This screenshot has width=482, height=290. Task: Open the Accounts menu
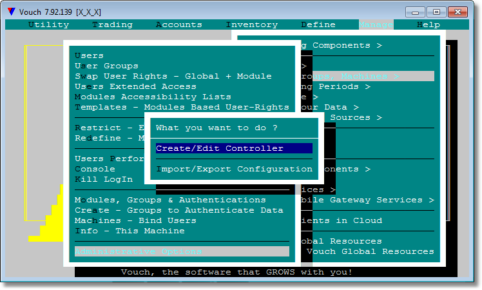(x=179, y=24)
